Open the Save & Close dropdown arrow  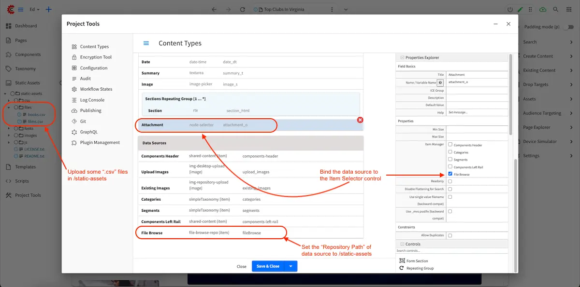pyautogui.click(x=290, y=266)
